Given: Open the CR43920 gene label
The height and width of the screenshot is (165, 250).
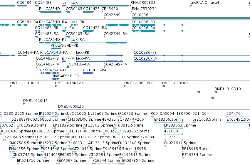Looking at the screenshot, I should tap(110, 9).
